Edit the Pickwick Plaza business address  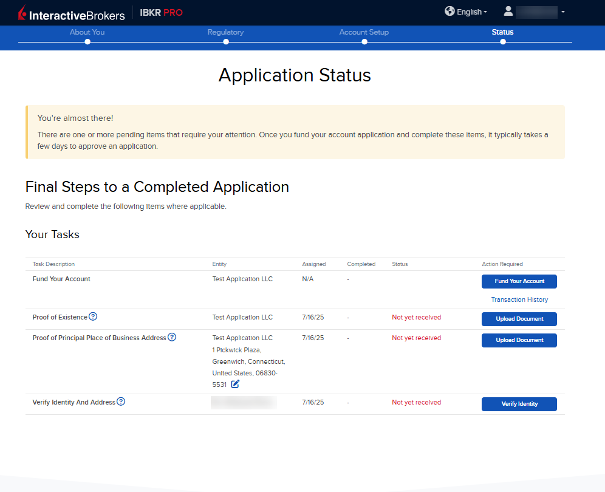coord(235,384)
